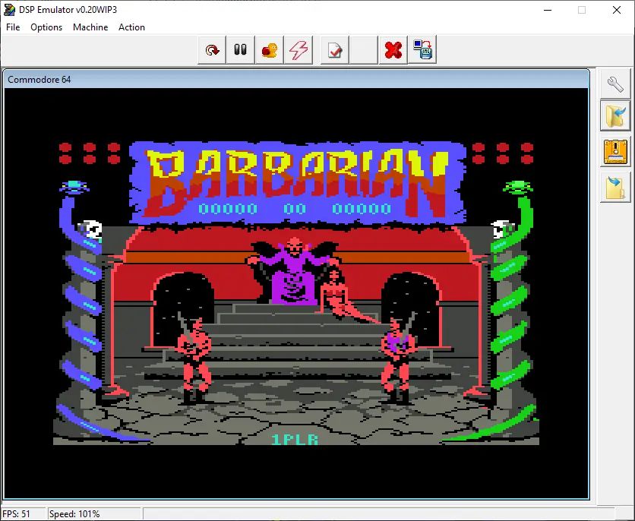The height and width of the screenshot is (521, 635).
Task: Click the snail slow-speed icon
Action: click(270, 50)
